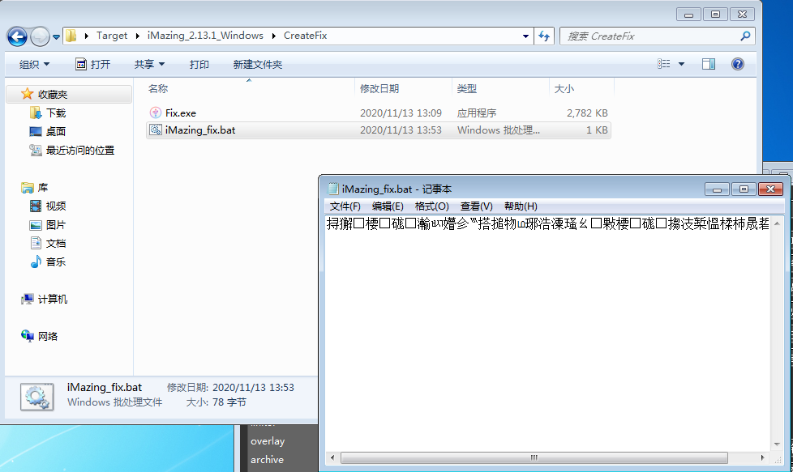Click Notepad scroll left arrow
Viewport: 793px width, 472px height.
pyautogui.click(x=332, y=458)
